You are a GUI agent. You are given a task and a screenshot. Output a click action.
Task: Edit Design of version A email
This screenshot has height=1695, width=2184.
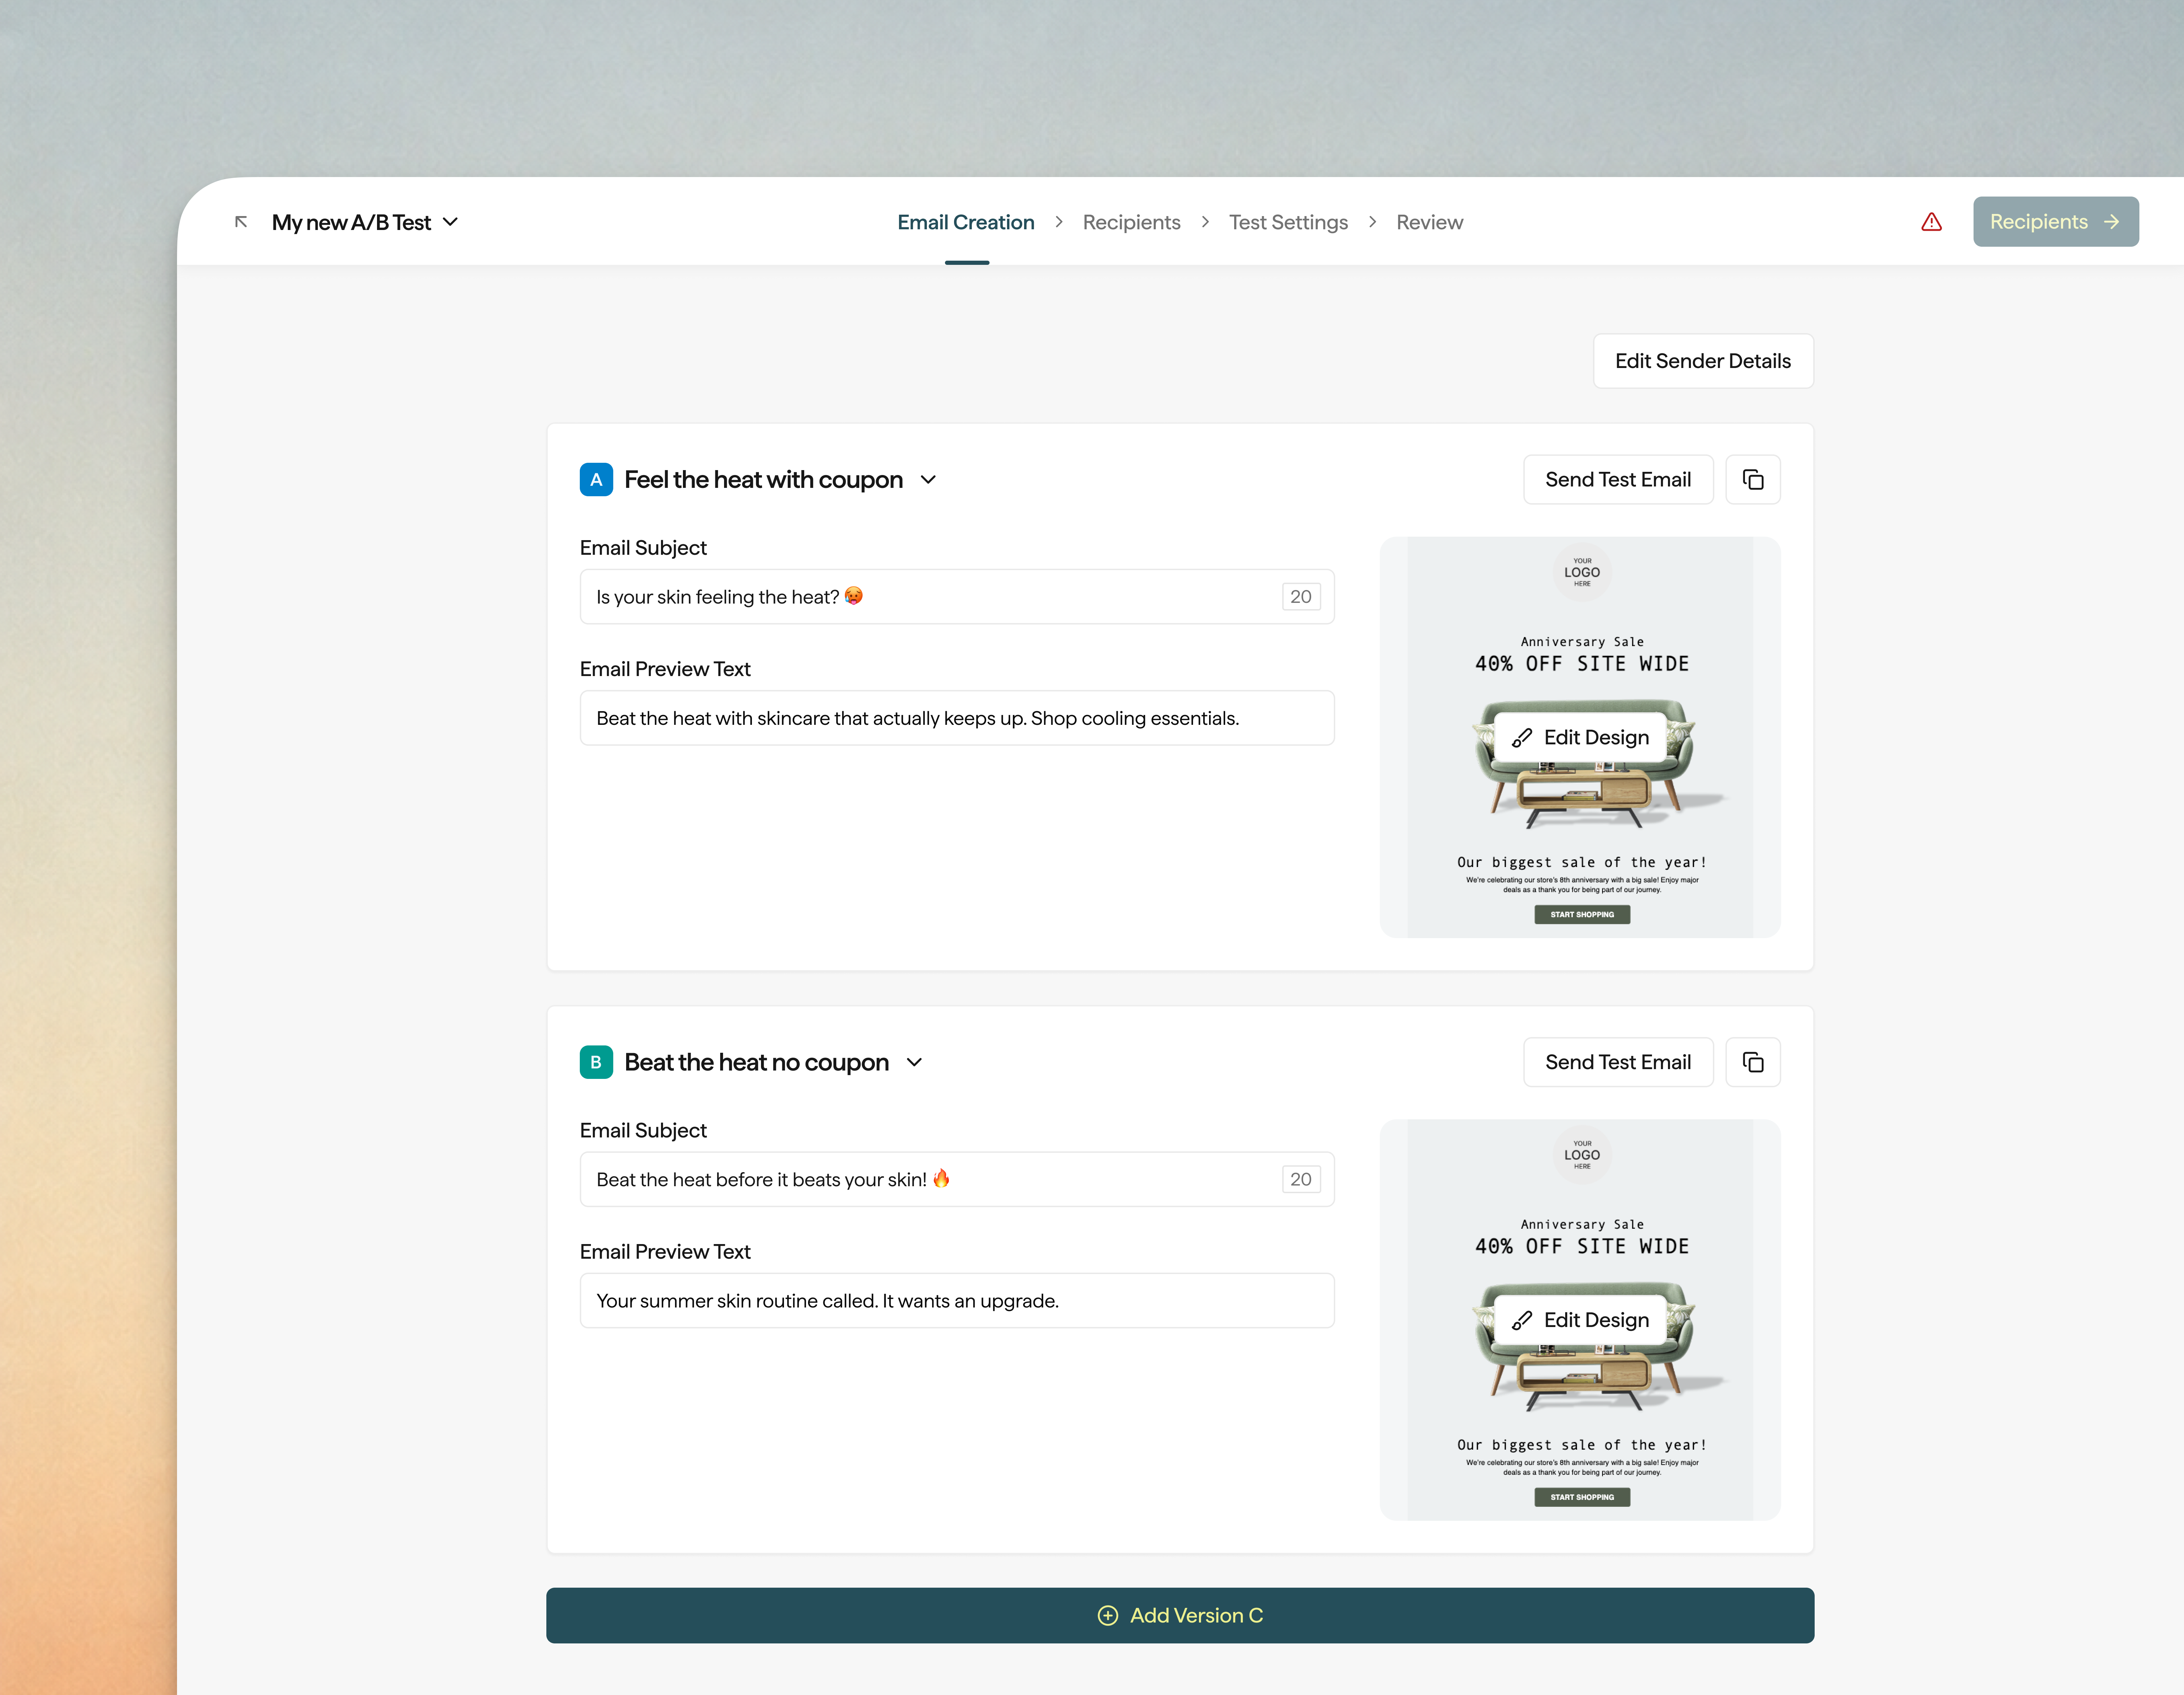coord(1580,738)
